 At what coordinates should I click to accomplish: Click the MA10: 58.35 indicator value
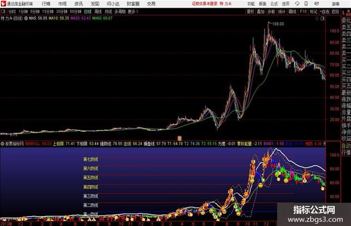click(x=59, y=18)
